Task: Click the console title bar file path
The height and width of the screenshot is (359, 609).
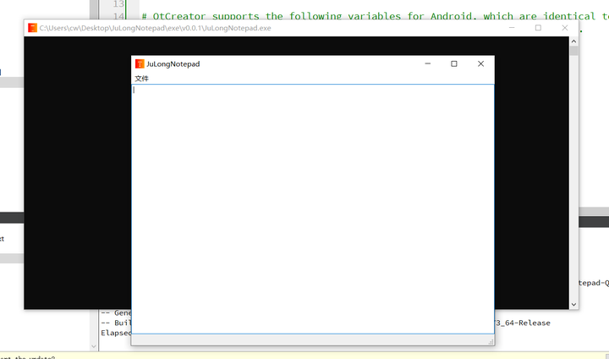Action: click(x=156, y=28)
